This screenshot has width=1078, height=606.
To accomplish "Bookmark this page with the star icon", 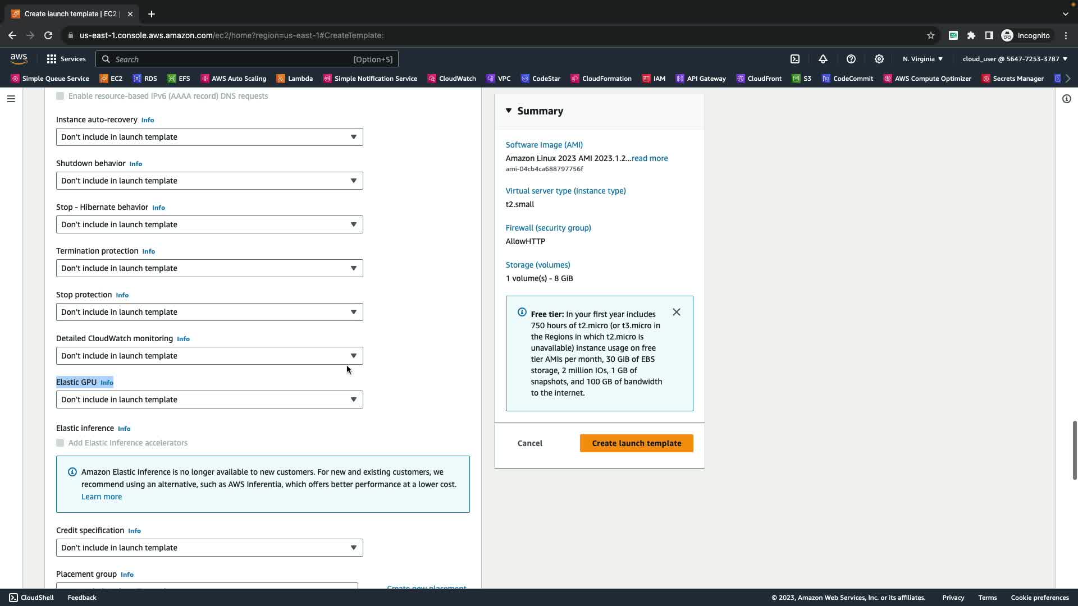I will (931, 35).
